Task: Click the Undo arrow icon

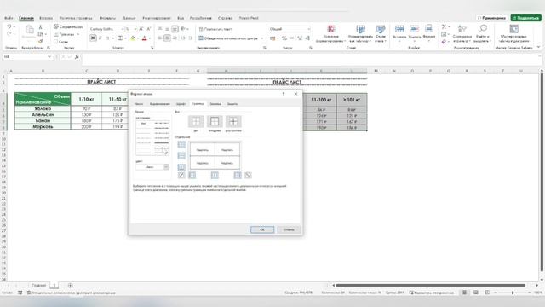Action: (x=9, y=26)
